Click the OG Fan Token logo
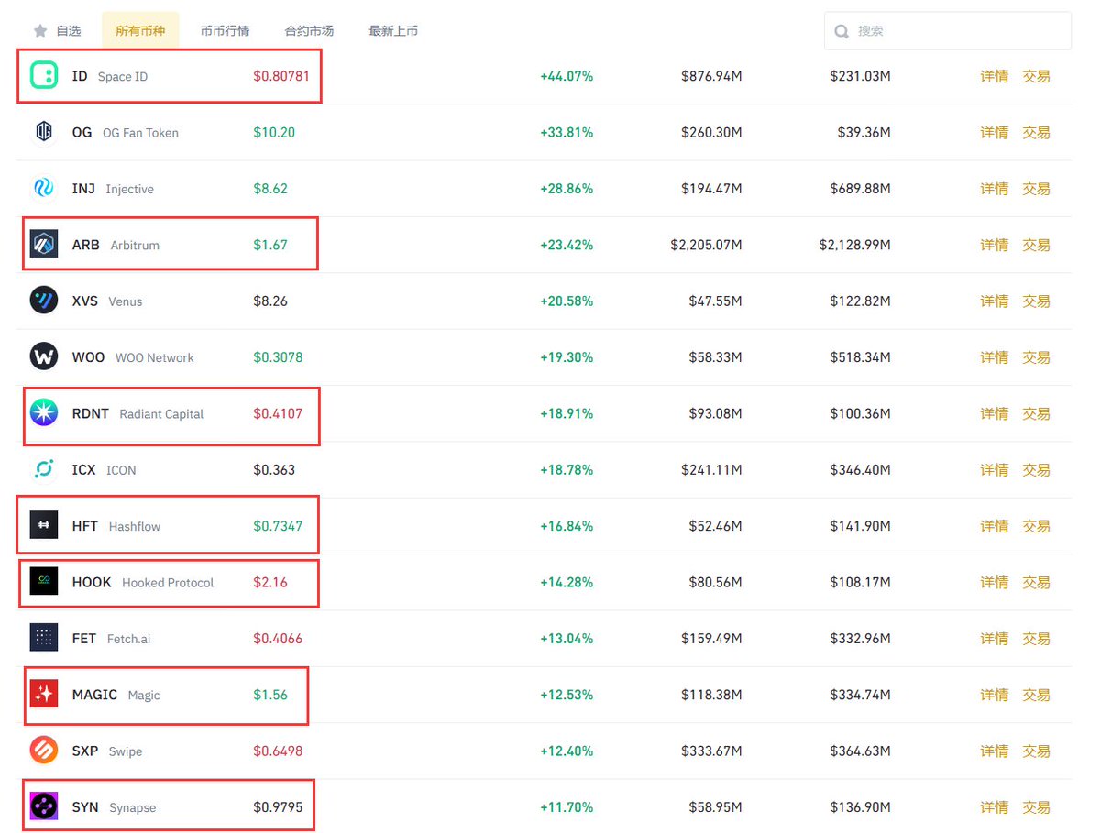Image resolution: width=1100 pixels, height=833 pixels. tap(44, 132)
